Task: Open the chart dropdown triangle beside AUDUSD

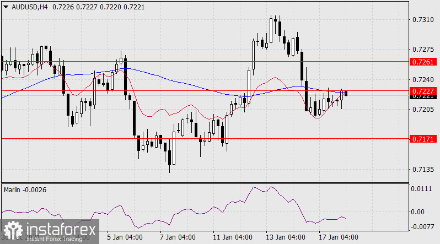Action: click(x=6, y=7)
